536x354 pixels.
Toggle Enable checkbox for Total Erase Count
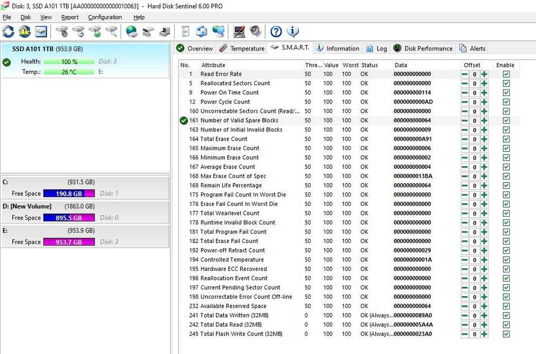(507, 139)
